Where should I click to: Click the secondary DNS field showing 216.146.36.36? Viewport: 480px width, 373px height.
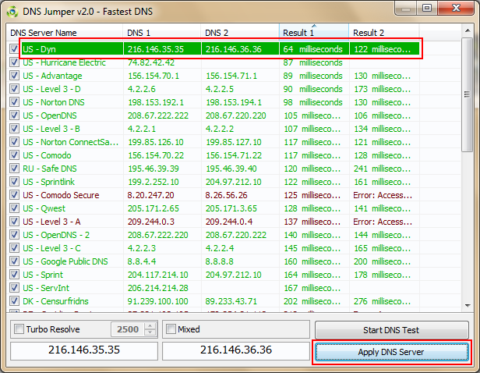(x=236, y=350)
